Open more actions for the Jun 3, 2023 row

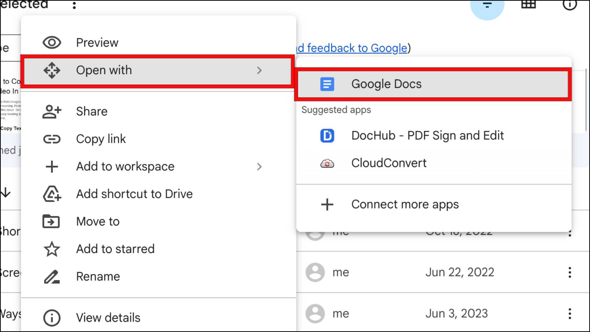570,314
